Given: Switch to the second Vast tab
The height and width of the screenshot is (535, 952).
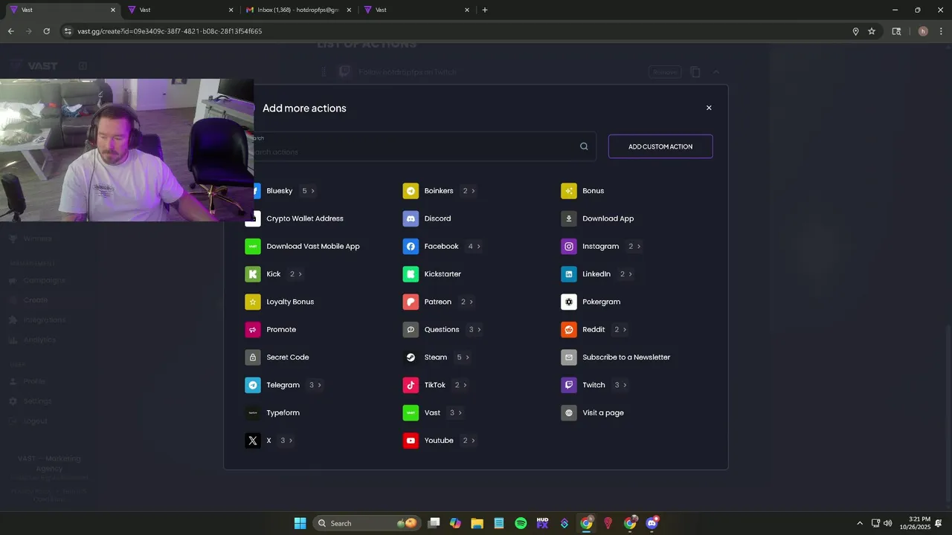Looking at the screenshot, I should pos(180,10).
